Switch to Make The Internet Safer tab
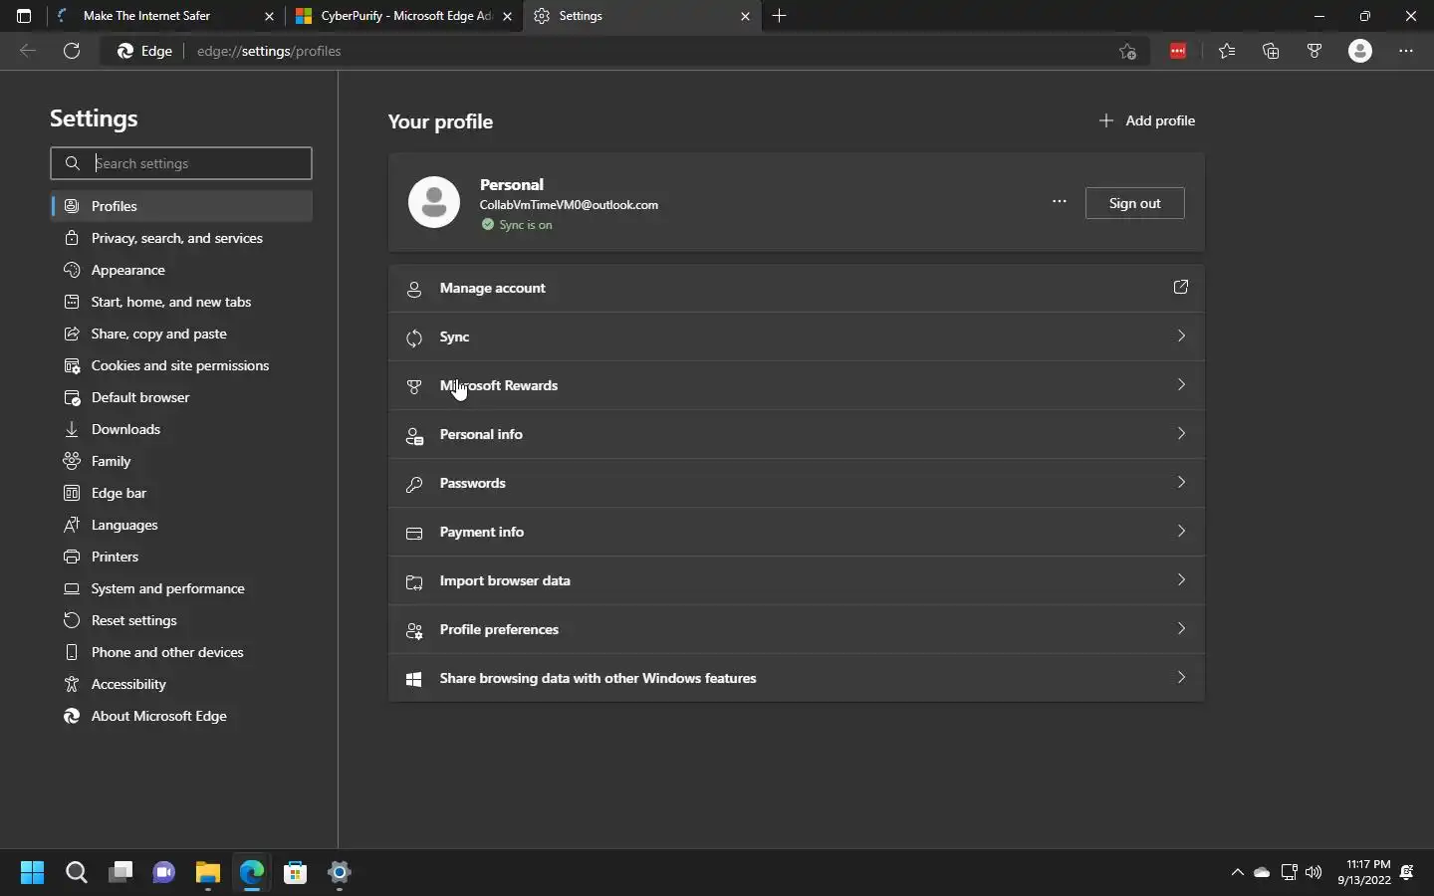Screen dimensions: 1434x896 [164, 16]
